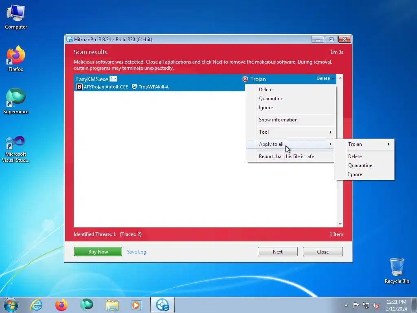This screenshot has width=417, height=313.
Task: Open the Recycle Bin
Action: coord(397,271)
